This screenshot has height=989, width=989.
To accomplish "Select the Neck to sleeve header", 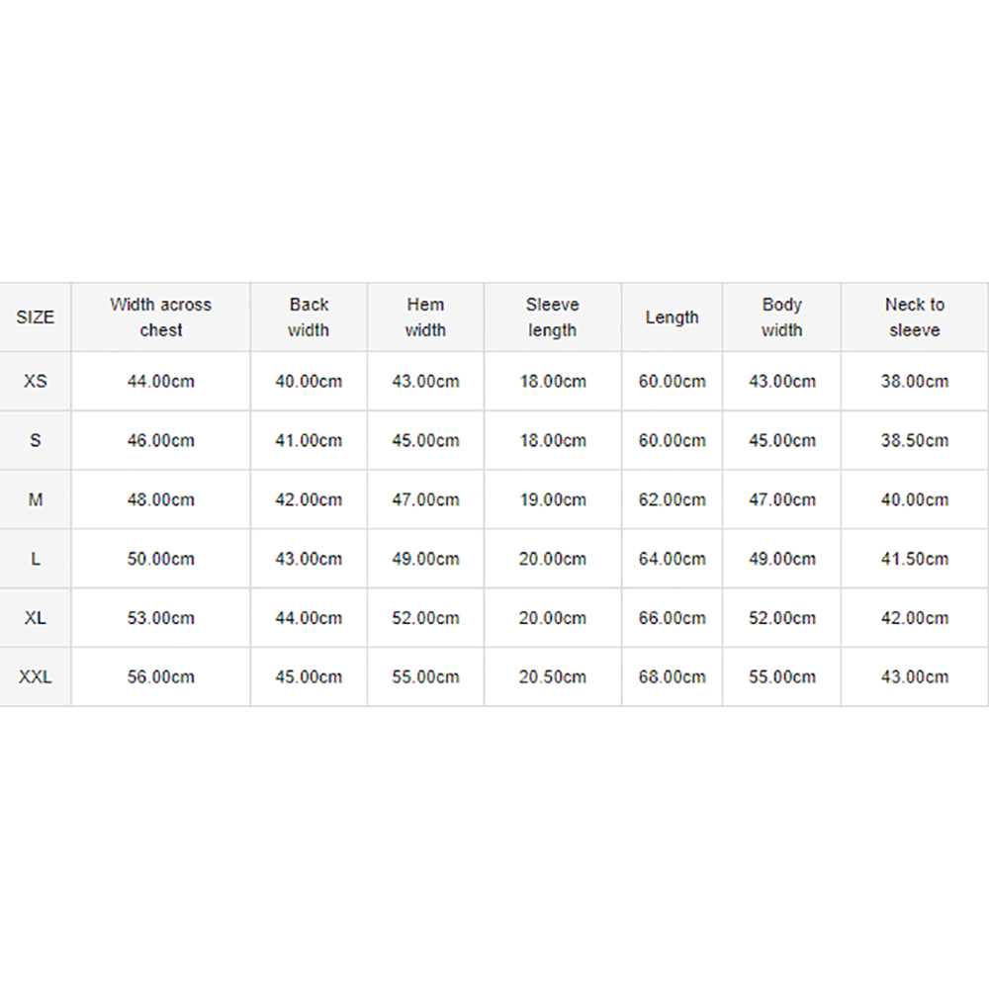I will (x=915, y=317).
